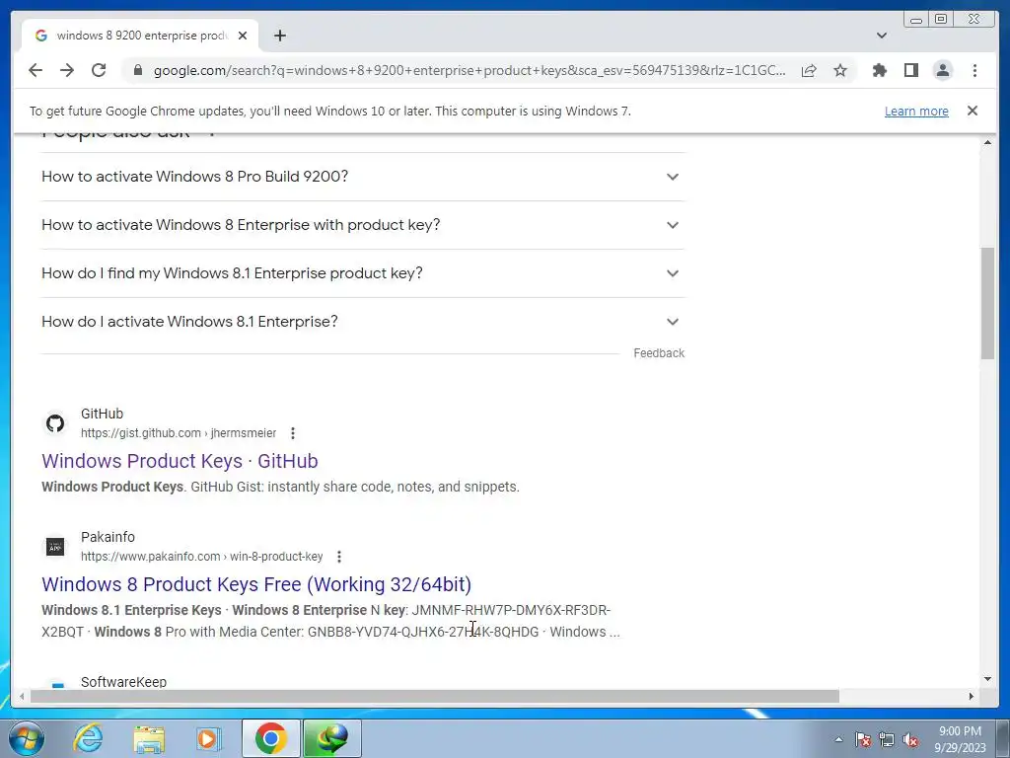Click the vertical scrollbar thumb
The height and width of the screenshot is (758, 1010).
pos(987,303)
